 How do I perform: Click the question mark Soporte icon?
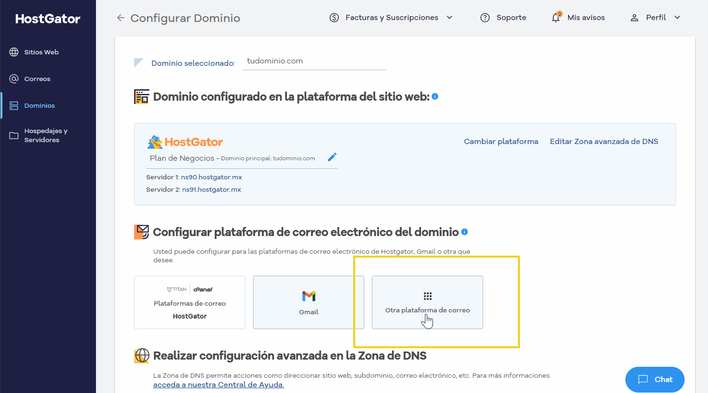pyautogui.click(x=485, y=18)
